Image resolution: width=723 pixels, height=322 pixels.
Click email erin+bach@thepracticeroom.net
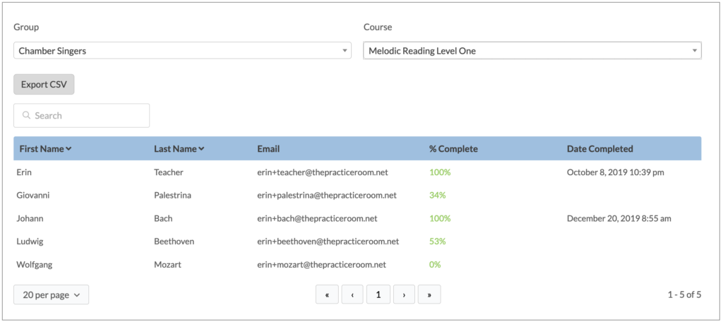pos(317,219)
